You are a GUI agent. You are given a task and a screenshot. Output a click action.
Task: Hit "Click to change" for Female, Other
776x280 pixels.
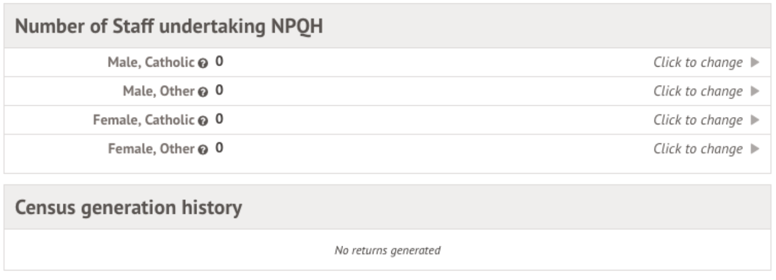coord(698,149)
